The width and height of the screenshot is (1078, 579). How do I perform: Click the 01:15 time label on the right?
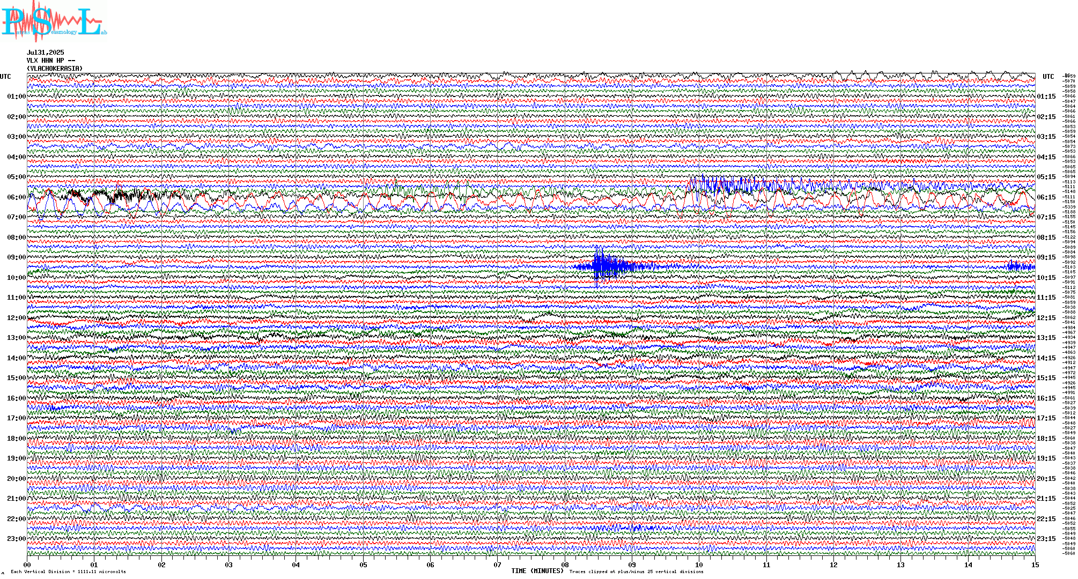coord(1046,96)
